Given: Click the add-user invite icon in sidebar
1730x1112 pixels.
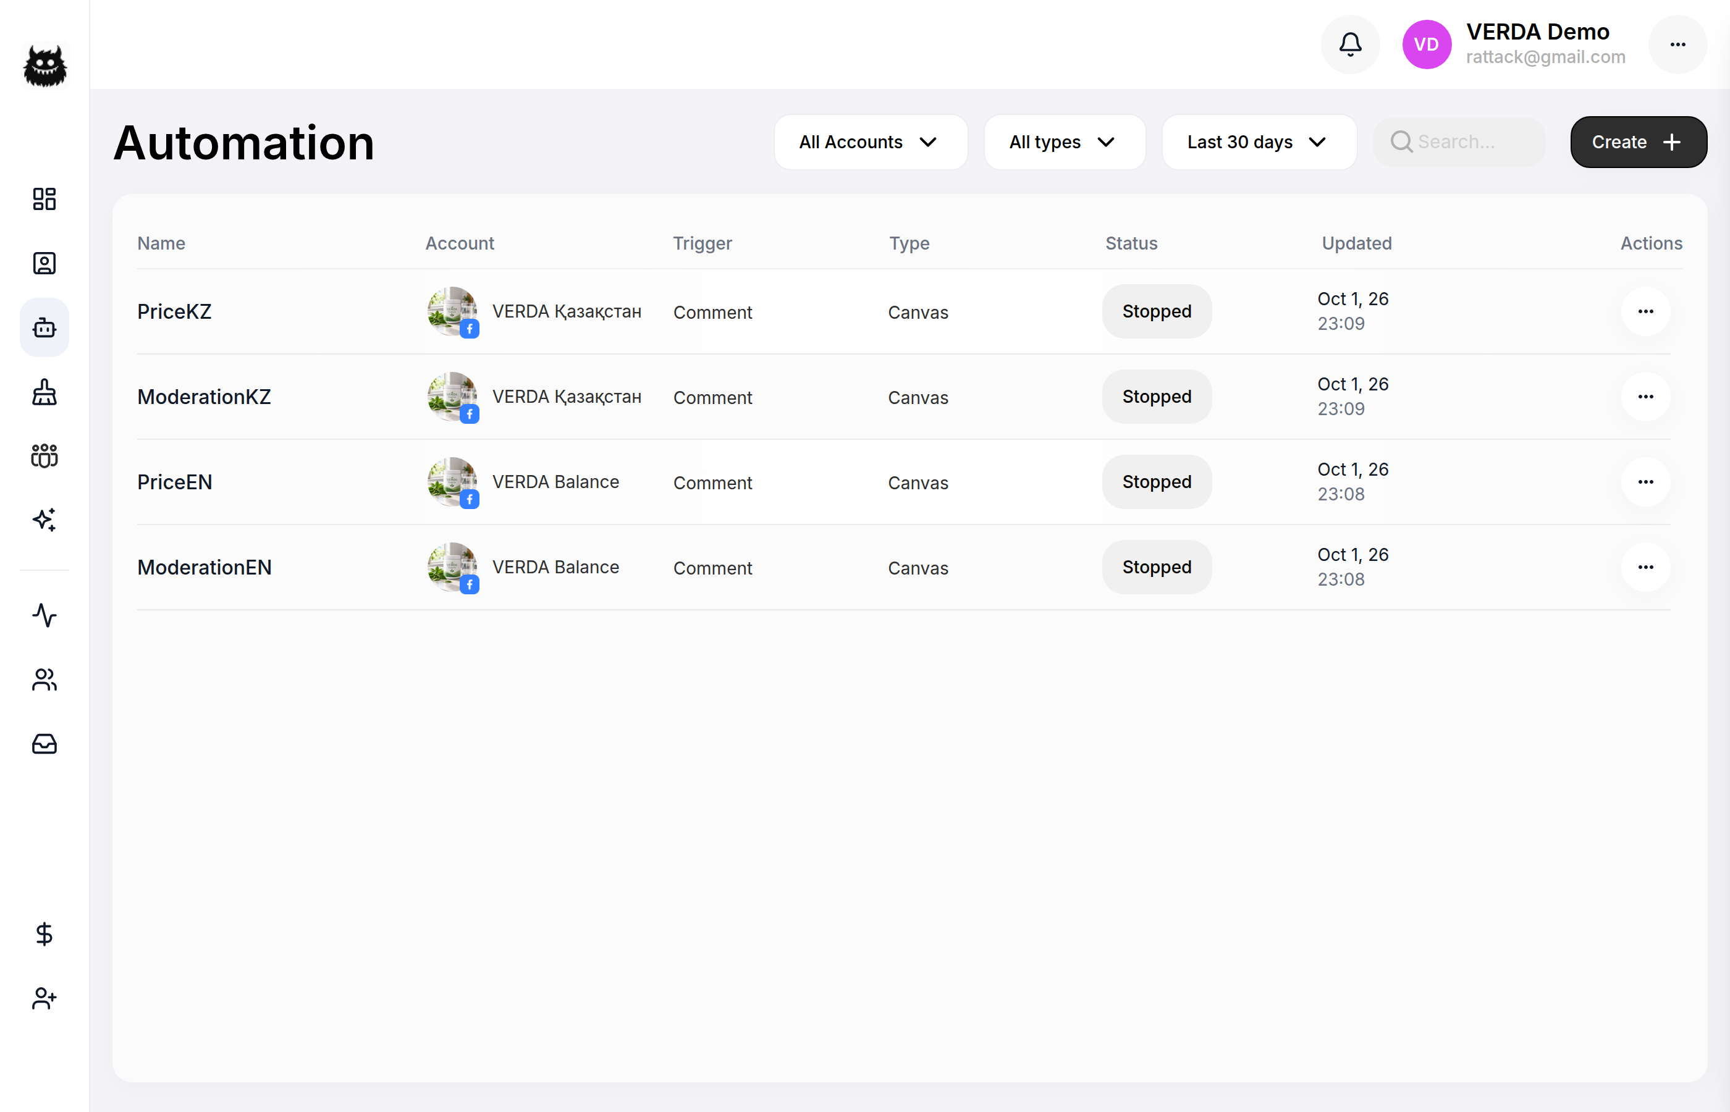Looking at the screenshot, I should click(44, 998).
